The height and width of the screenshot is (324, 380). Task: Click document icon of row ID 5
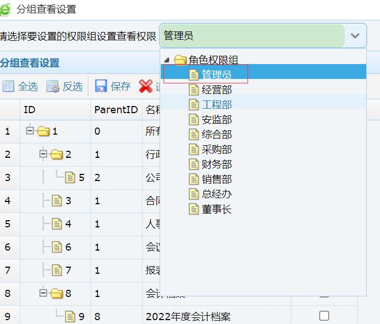coord(71,177)
